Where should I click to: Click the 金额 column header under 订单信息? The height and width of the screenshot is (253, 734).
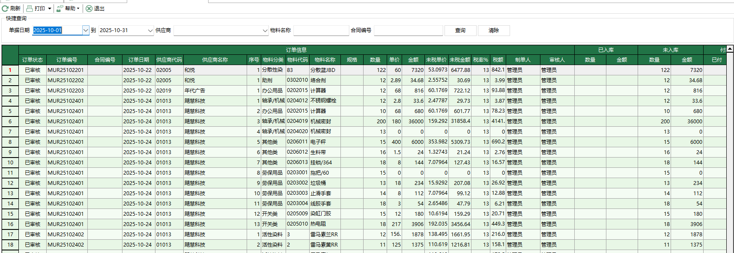[413, 60]
